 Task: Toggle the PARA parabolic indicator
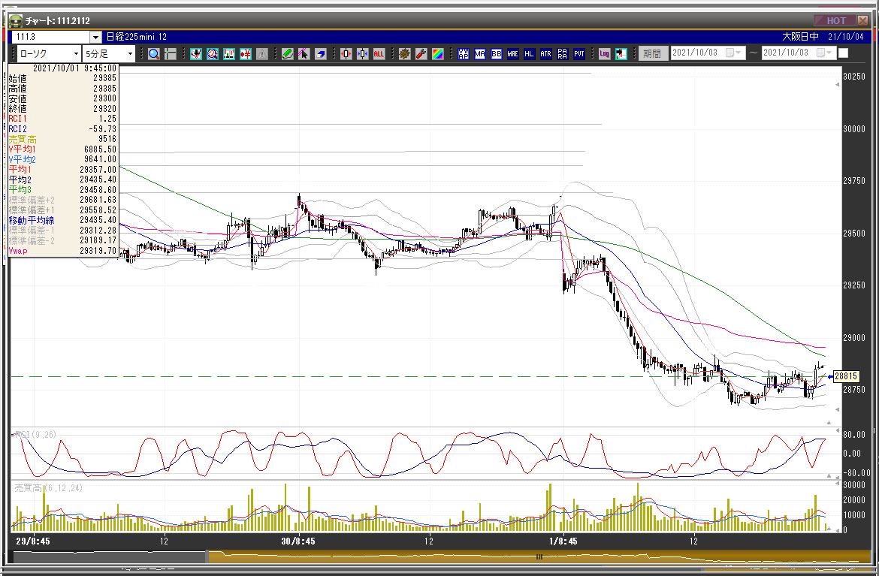pyautogui.click(x=562, y=54)
